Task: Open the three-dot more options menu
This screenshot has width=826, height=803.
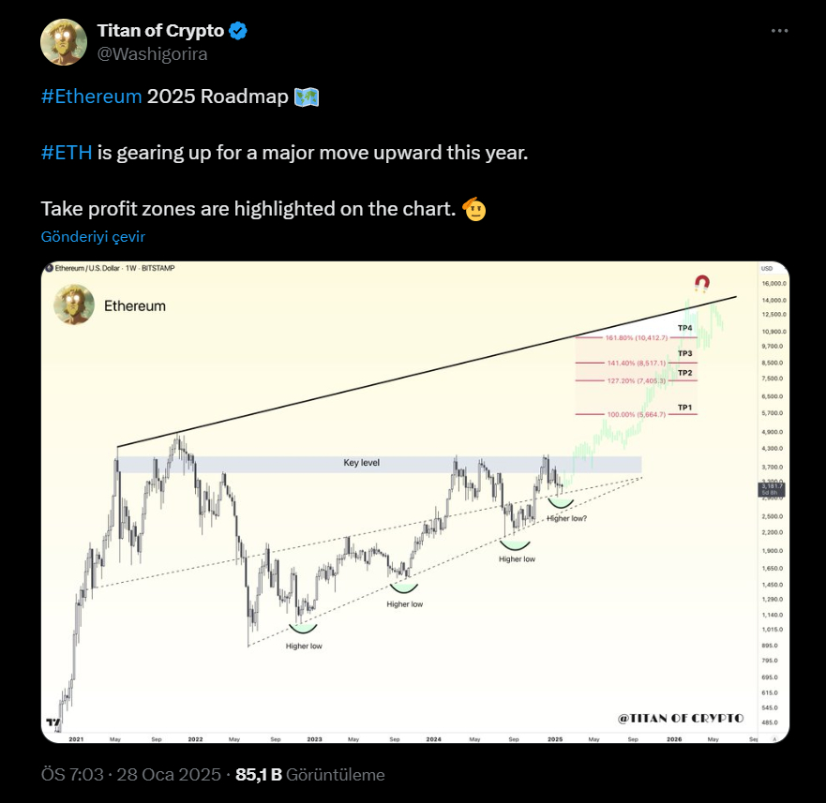Action: point(779,31)
